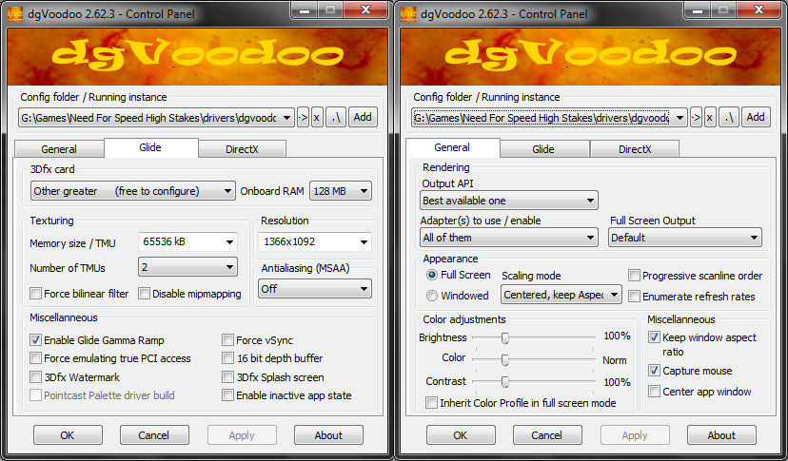Expand the Output API dropdown
Viewport: 788px width, 461px height.
(x=509, y=201)
